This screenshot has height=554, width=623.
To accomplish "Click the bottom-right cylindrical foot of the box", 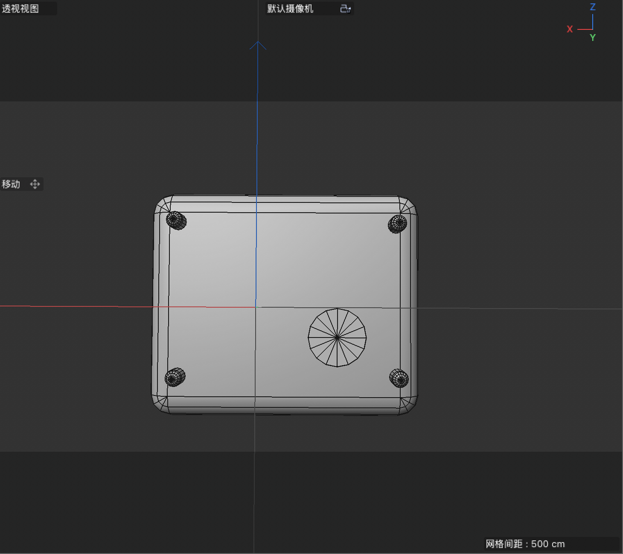I will coord(399,377).
